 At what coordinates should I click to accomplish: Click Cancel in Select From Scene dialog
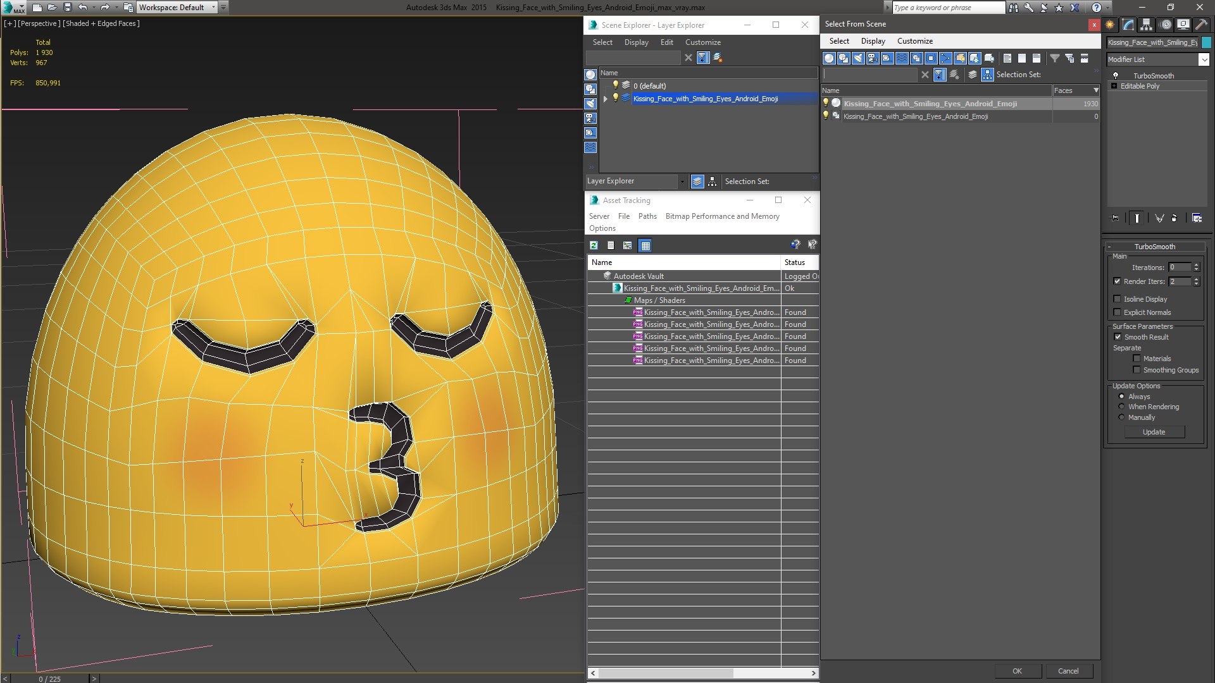[1068, 671]
